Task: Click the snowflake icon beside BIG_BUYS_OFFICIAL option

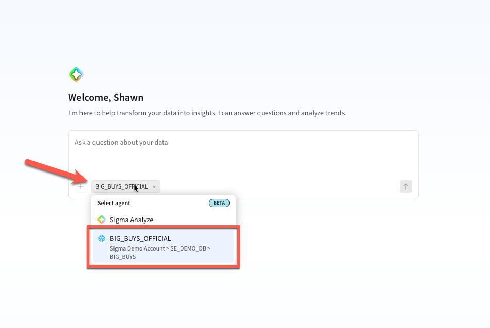Action: point(102,238)
